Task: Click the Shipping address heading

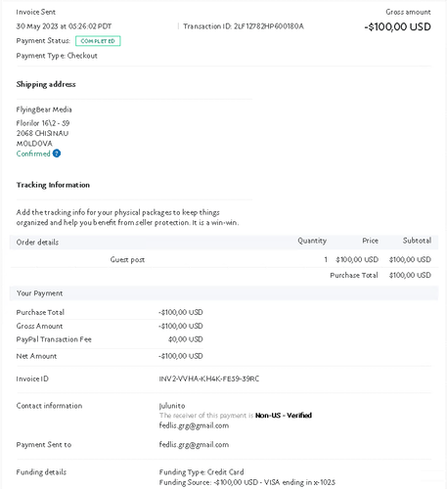Action: click(x=46, y=84)
